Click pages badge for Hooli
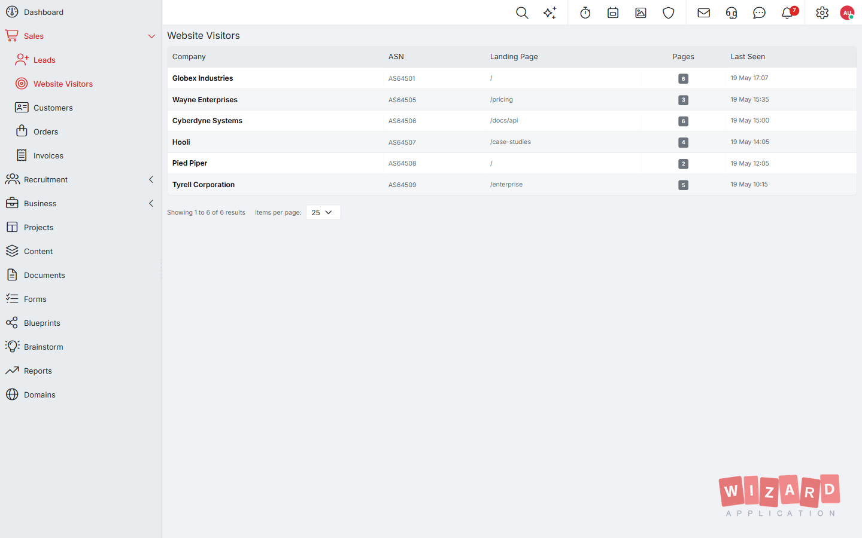 (x=683, y=142)
